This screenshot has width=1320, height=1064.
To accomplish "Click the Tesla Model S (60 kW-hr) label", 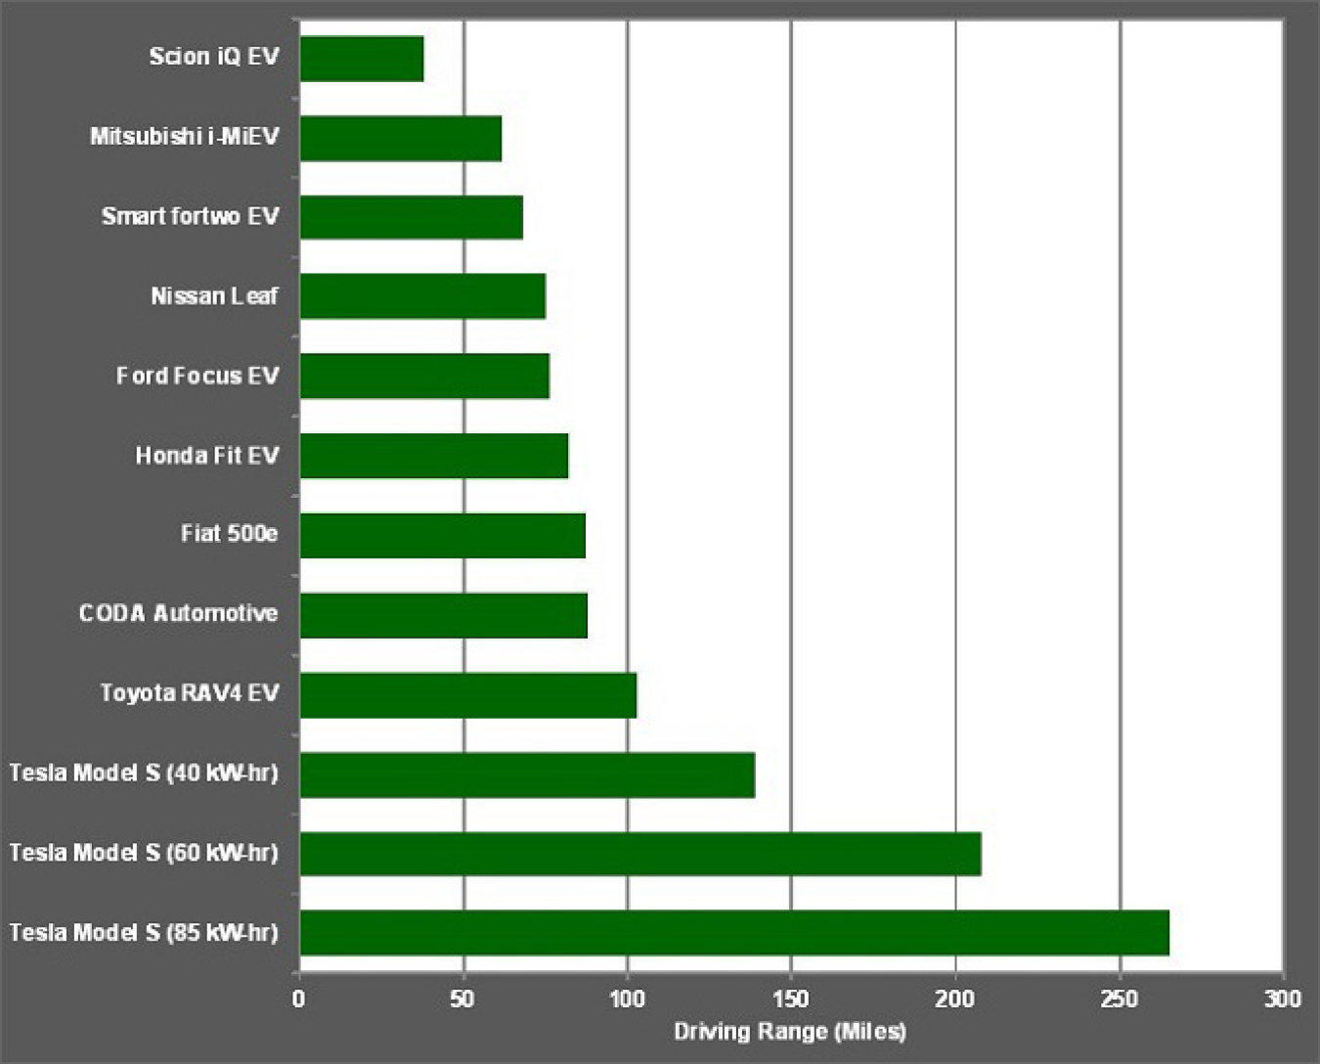I will 144,853.
